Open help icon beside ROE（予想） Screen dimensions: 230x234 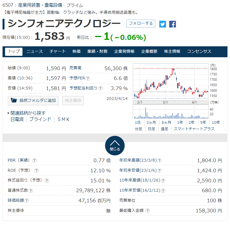coord(36,171)
